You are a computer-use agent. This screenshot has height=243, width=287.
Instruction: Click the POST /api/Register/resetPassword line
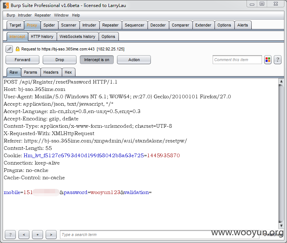[60, 82]
